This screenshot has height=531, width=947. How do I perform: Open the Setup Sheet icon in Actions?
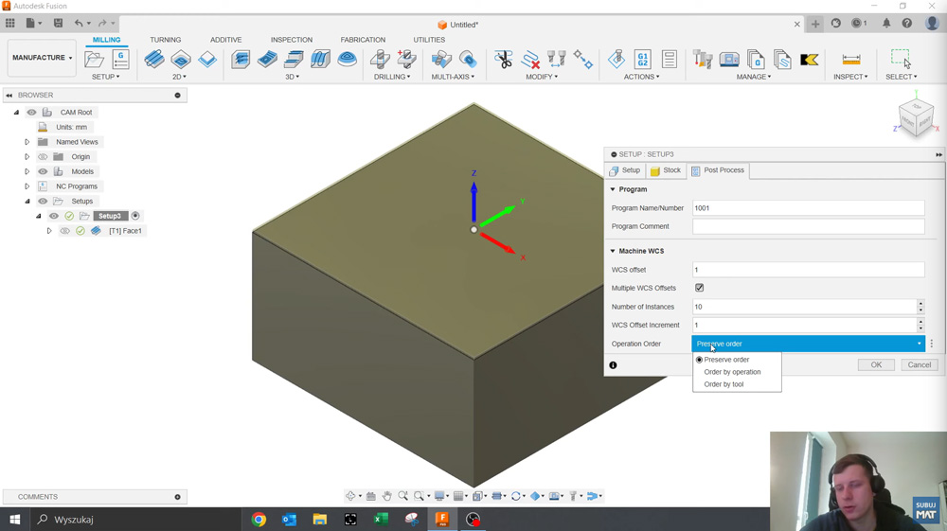pyautogui.click(x=670, y=60)
